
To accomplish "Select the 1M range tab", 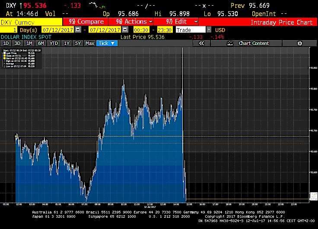I will 29,43.
